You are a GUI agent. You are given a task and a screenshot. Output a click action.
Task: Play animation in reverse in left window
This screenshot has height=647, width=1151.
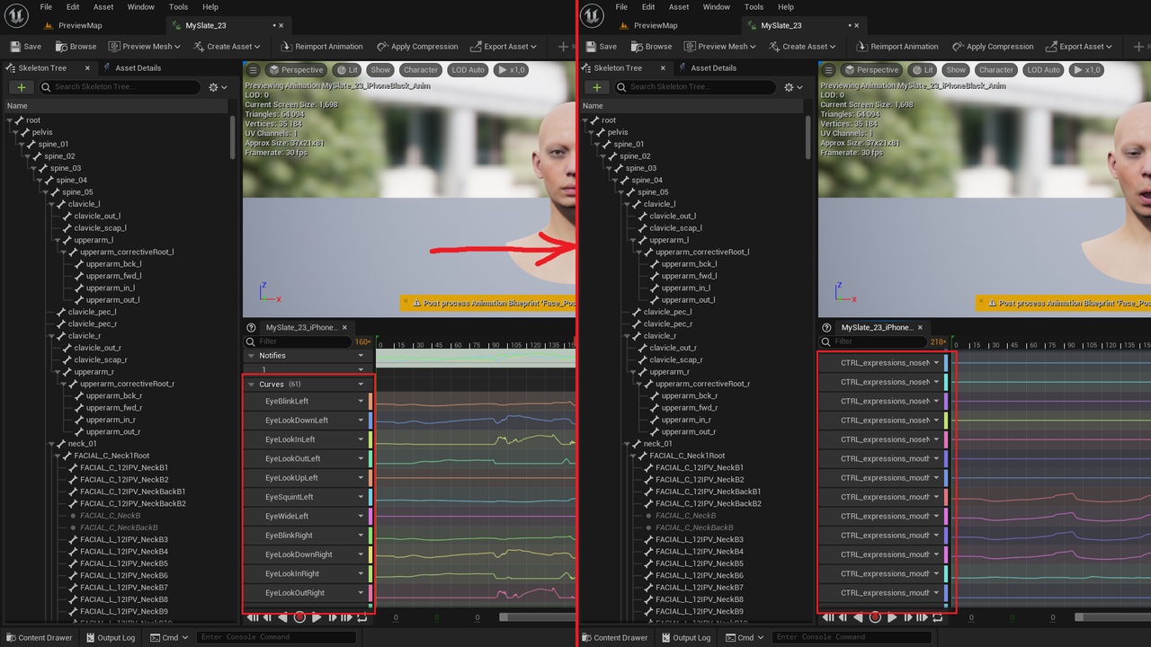coord(282,617)
